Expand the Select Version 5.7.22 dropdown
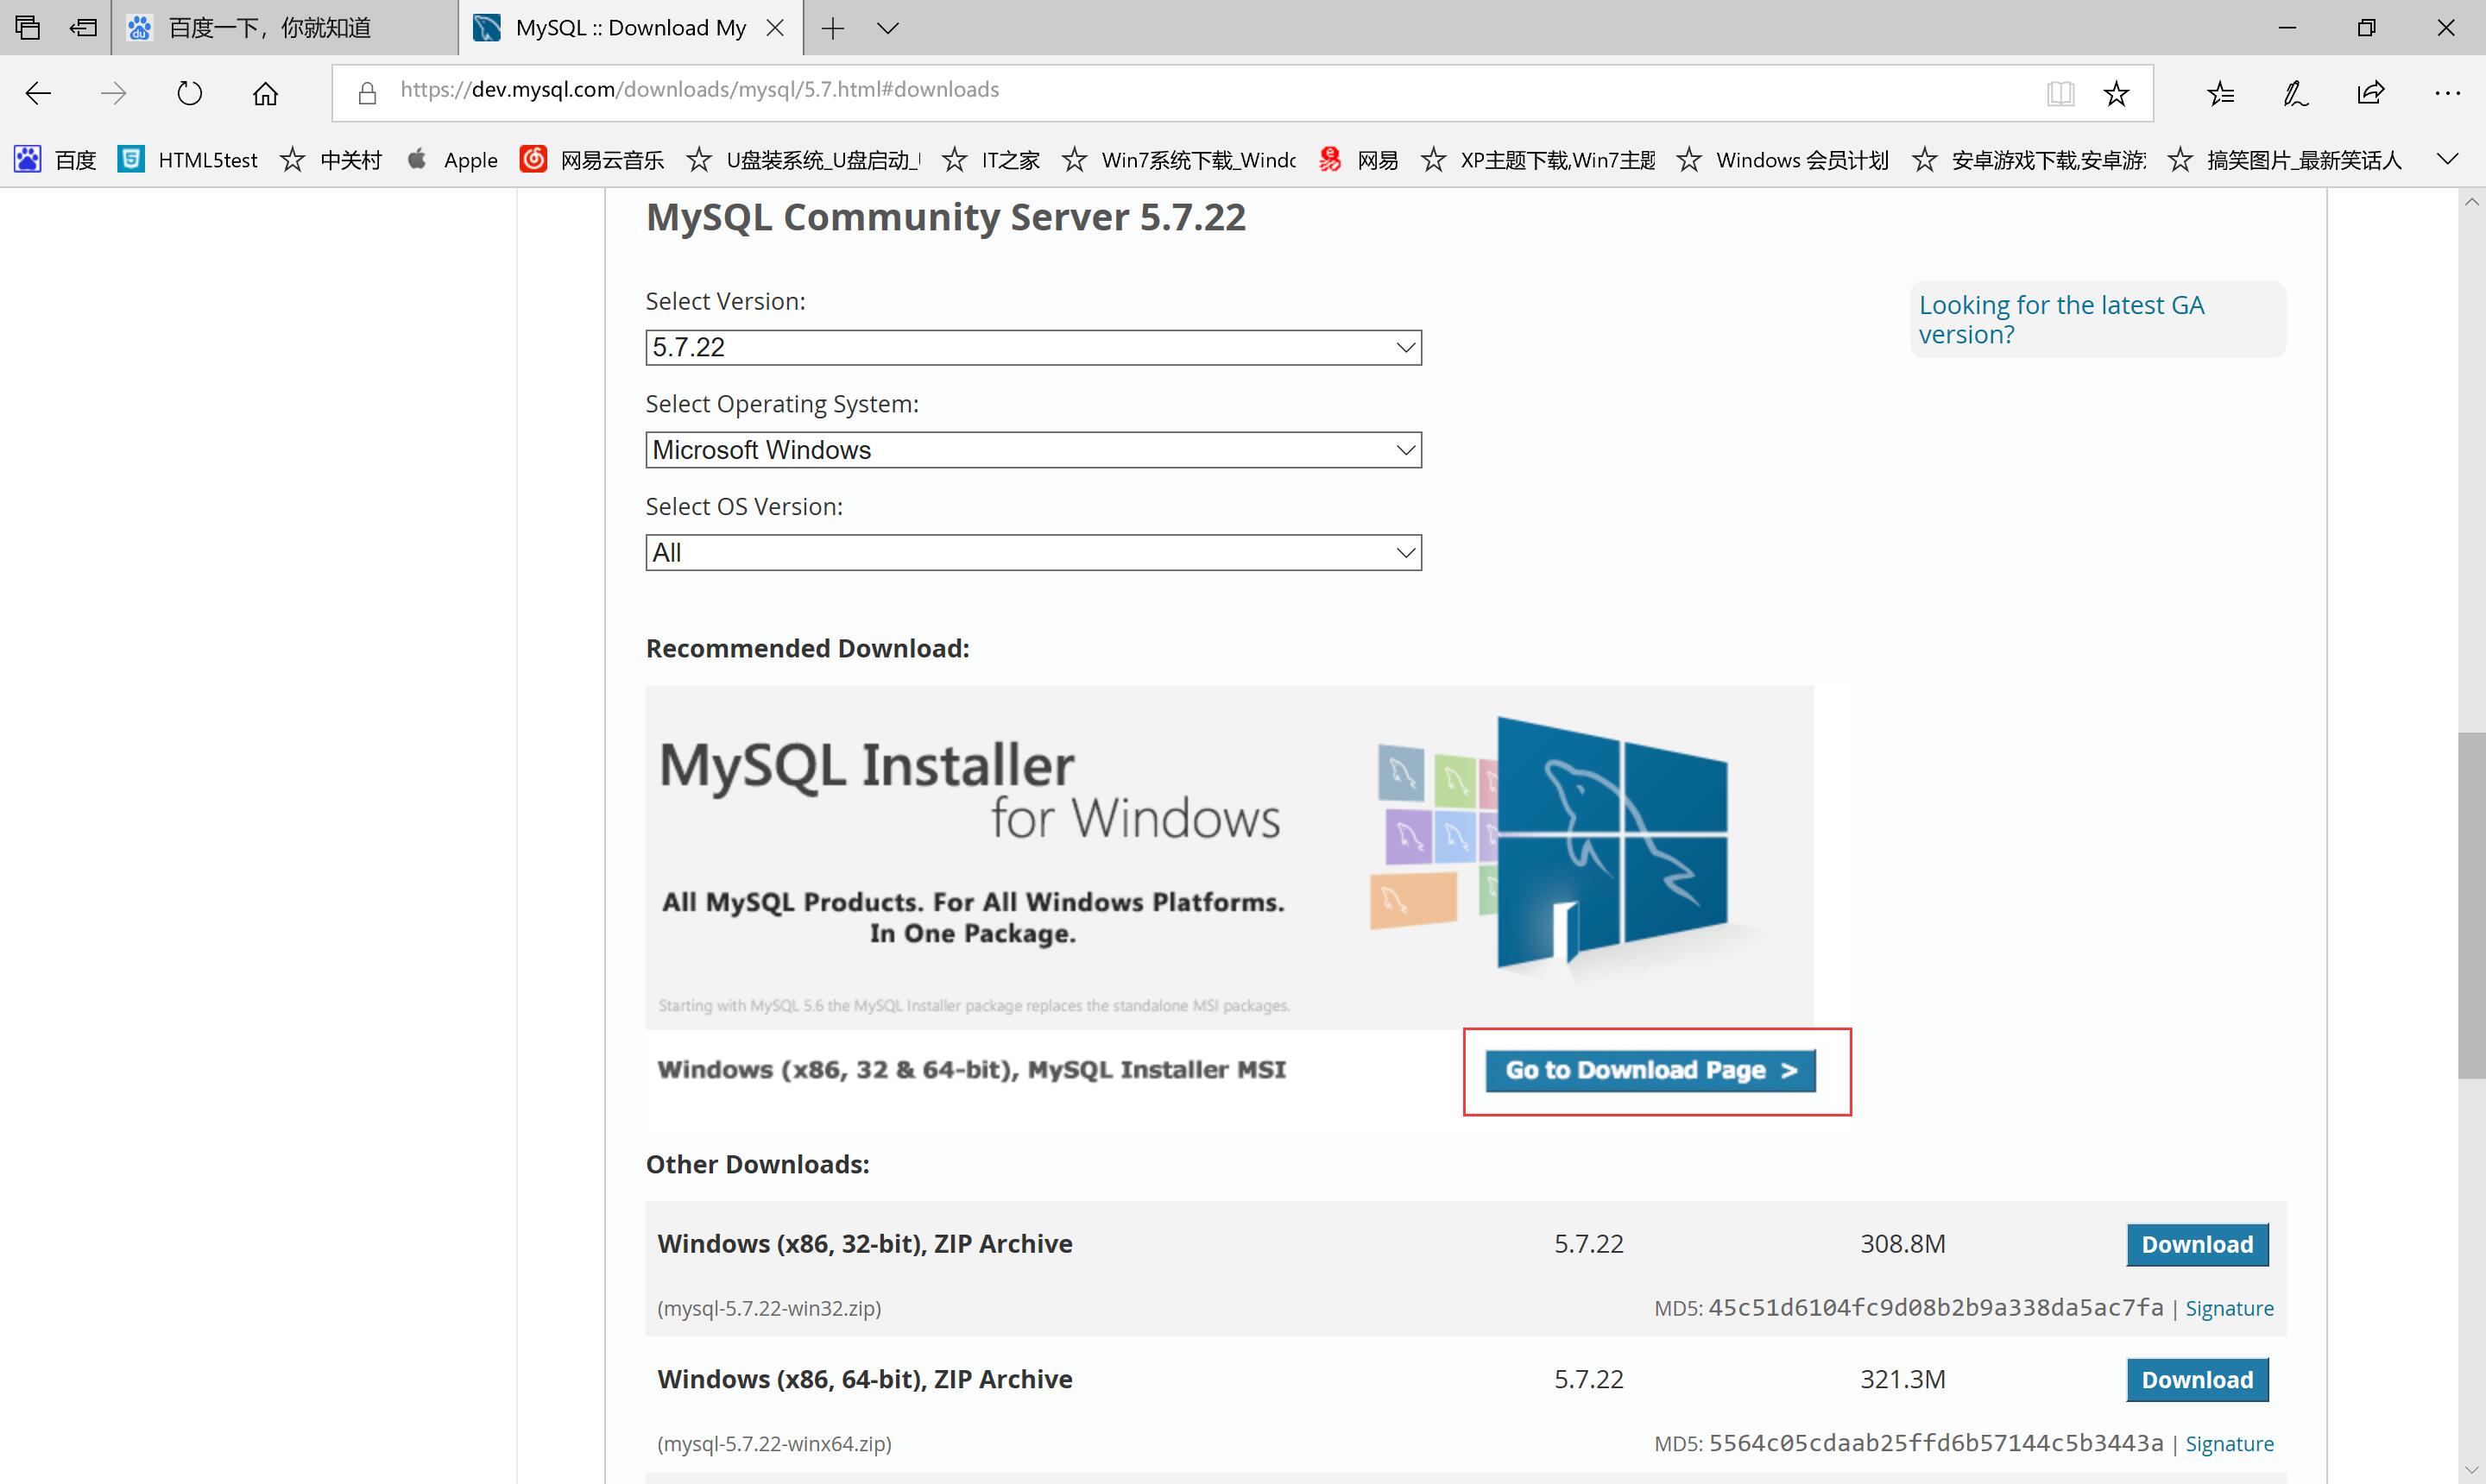2486x1484 pixels. pyautogui.click(x=1032, y=348)
